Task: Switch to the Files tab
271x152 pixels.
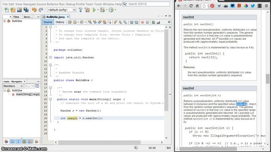Action: [x=16, y=17]
